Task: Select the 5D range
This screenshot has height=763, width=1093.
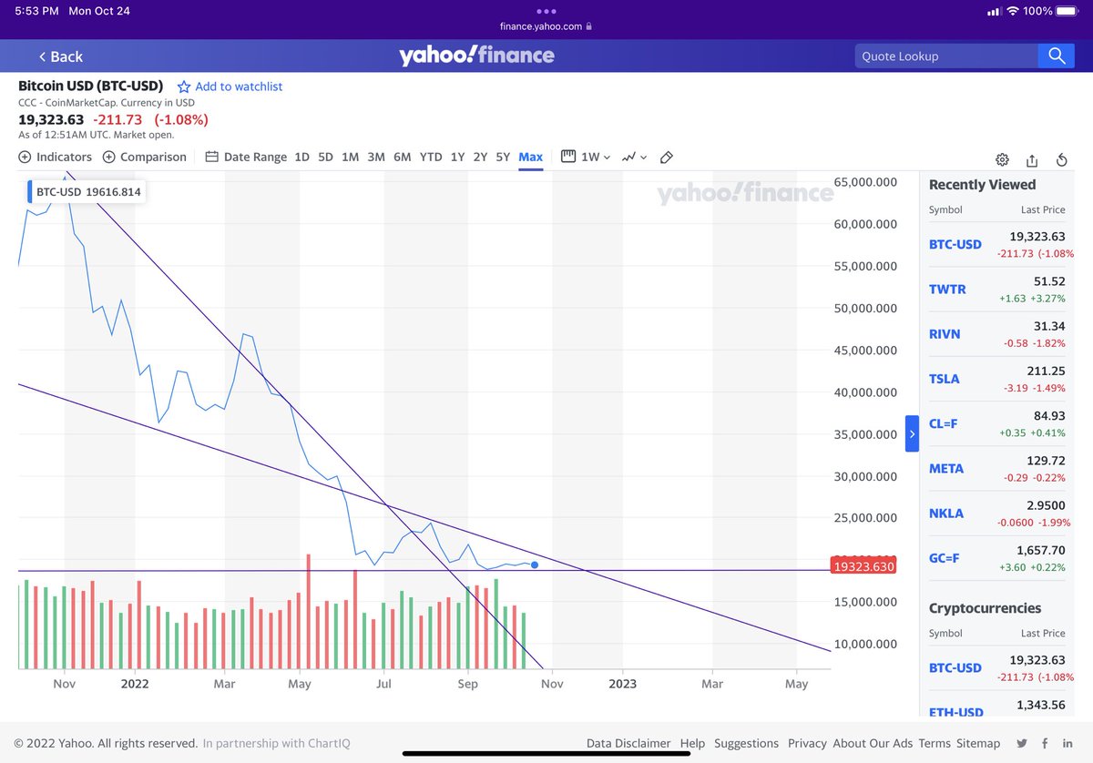Action: click(325, 157)
